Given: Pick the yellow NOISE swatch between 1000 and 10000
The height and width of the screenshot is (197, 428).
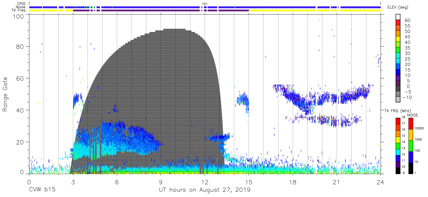Looking at the screenshot, I should [x=410, y=135].
